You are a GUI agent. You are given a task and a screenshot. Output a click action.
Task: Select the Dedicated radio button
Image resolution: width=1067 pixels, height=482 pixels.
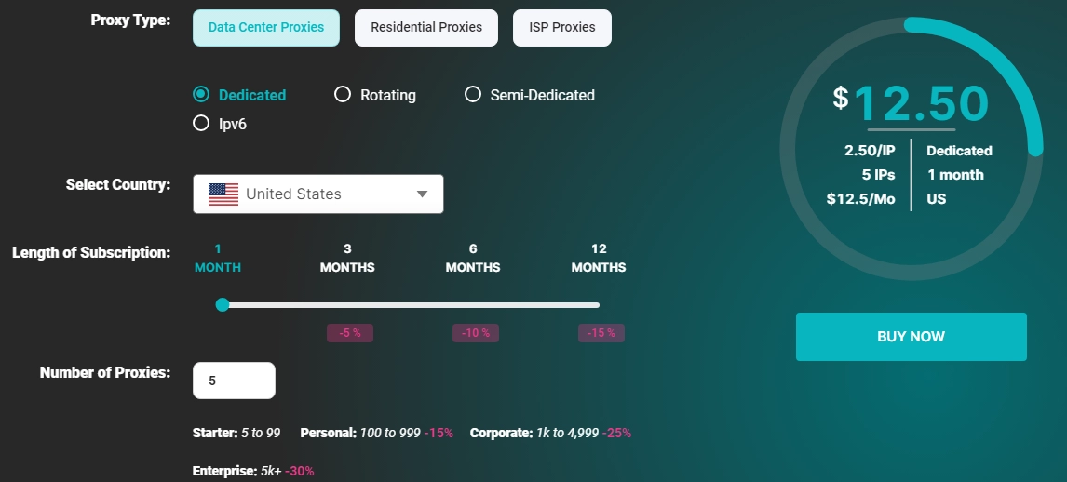coord(201,95)
